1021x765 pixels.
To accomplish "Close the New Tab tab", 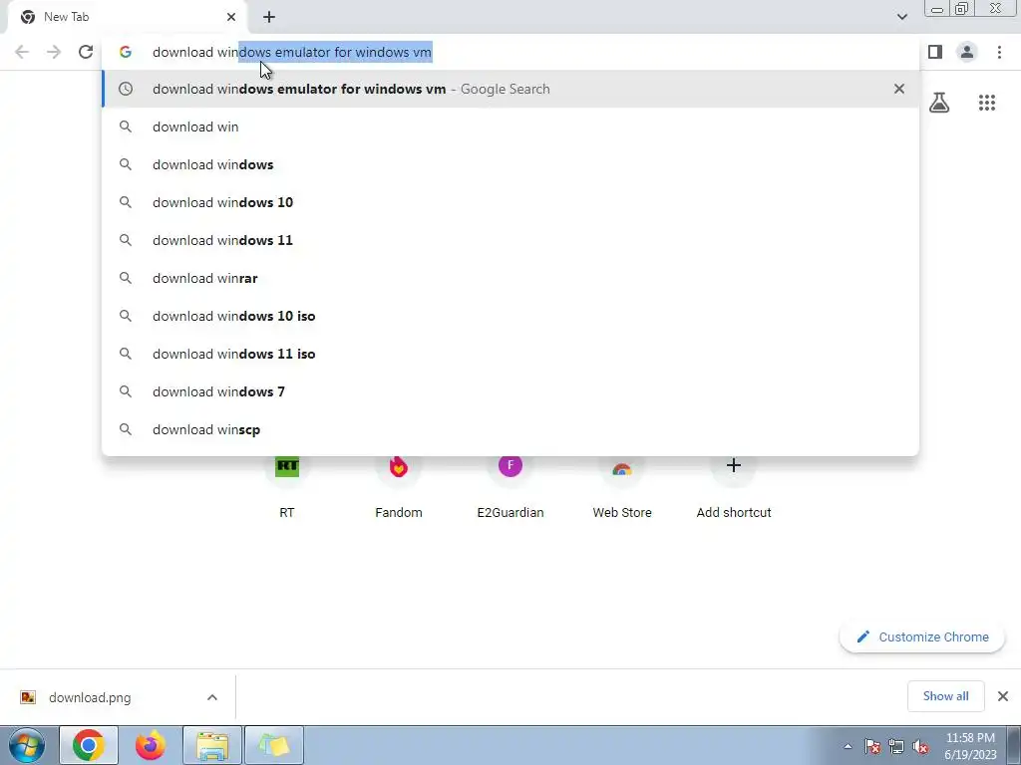I will click(231, 17).
